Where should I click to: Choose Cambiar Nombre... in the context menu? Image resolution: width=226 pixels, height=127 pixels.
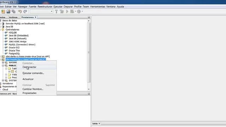tap(37, 89)
